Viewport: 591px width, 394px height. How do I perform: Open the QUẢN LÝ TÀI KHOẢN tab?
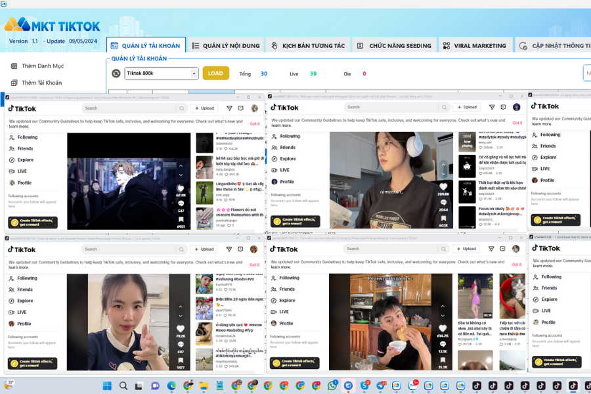(x=146, y=45)
